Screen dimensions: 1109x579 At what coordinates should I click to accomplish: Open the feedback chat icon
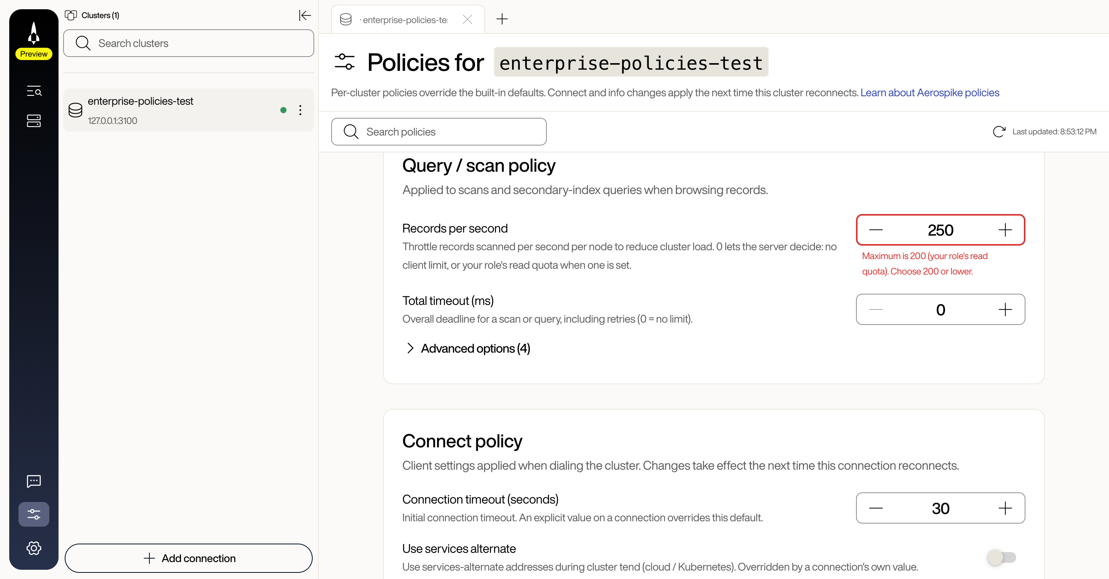[x=34, y=481]
